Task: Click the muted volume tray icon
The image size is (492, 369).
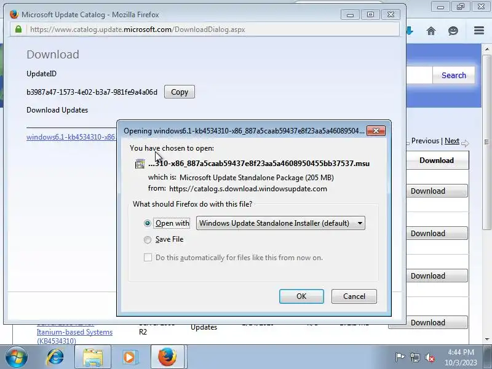Action: point(429,357)
